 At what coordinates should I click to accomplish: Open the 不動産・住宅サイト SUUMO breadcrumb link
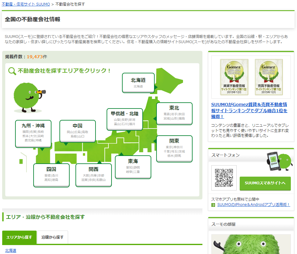click(26, 4)
